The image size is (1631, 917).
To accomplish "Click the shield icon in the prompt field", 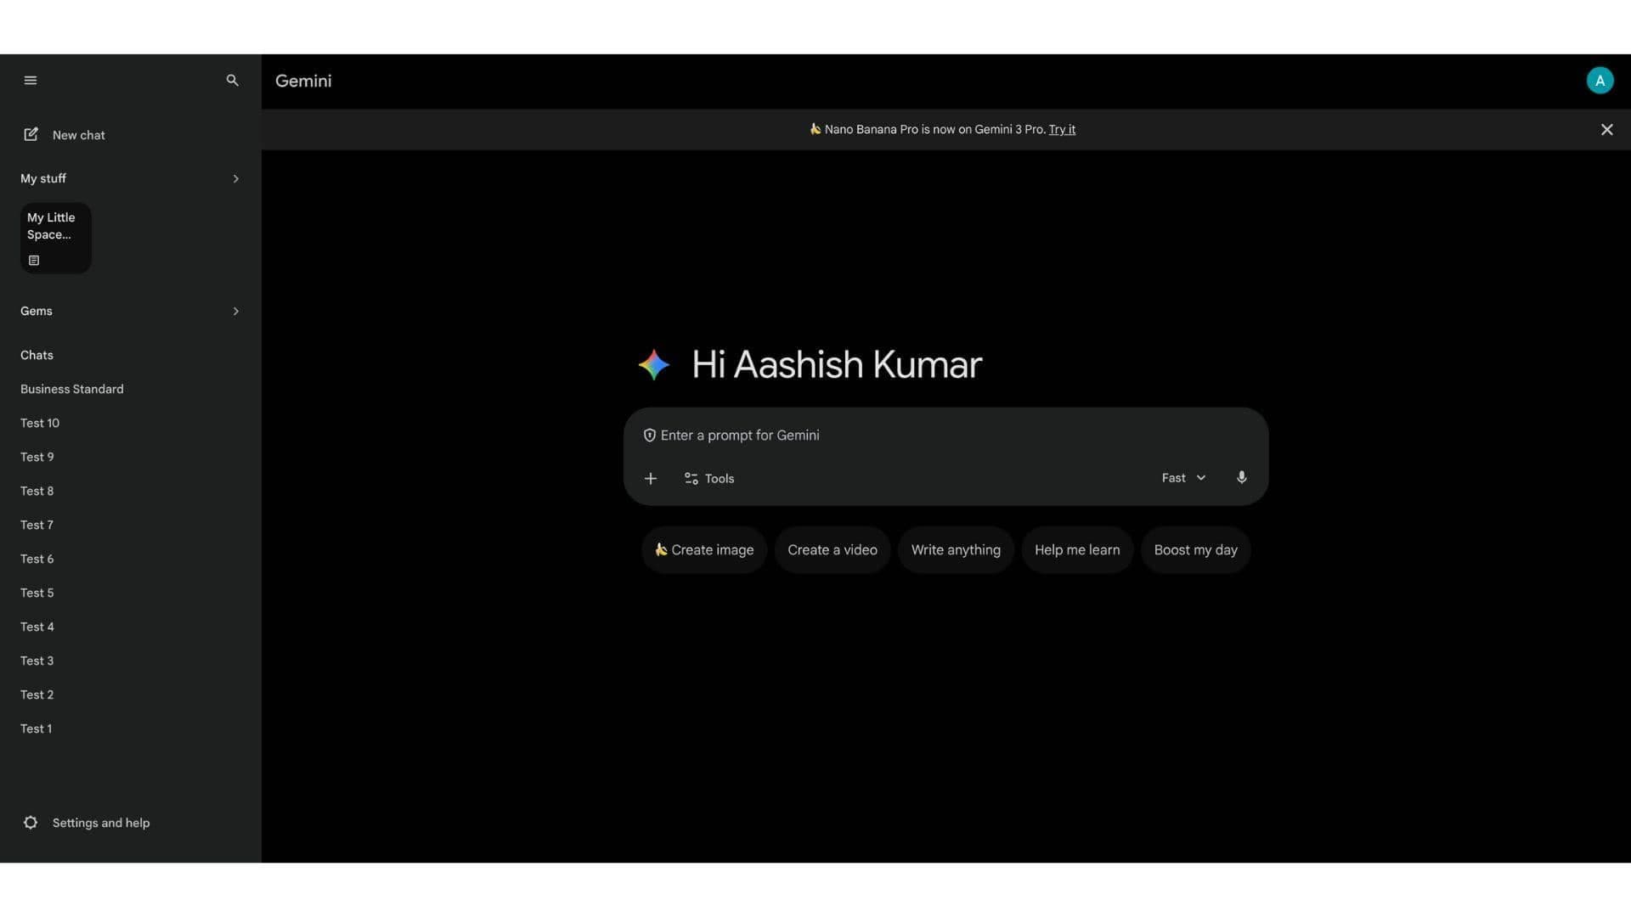I will 649,436.
